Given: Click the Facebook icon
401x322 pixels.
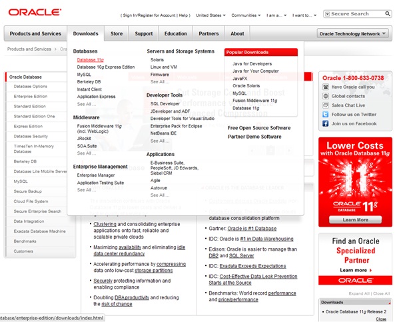Looking at the screenshot, I should pyautogui.click(x=326, y=123).
